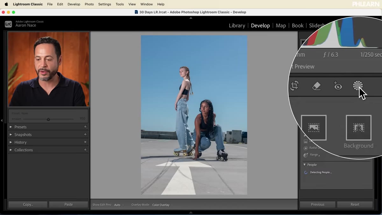Open the Develop menu
The height and width of the screenshot is (215, 382).
[74, 4]
